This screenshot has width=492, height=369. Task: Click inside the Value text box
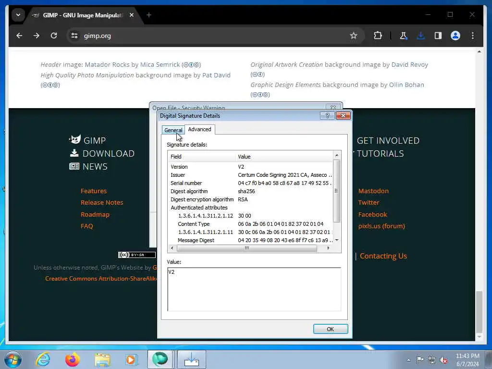[254, 289]
